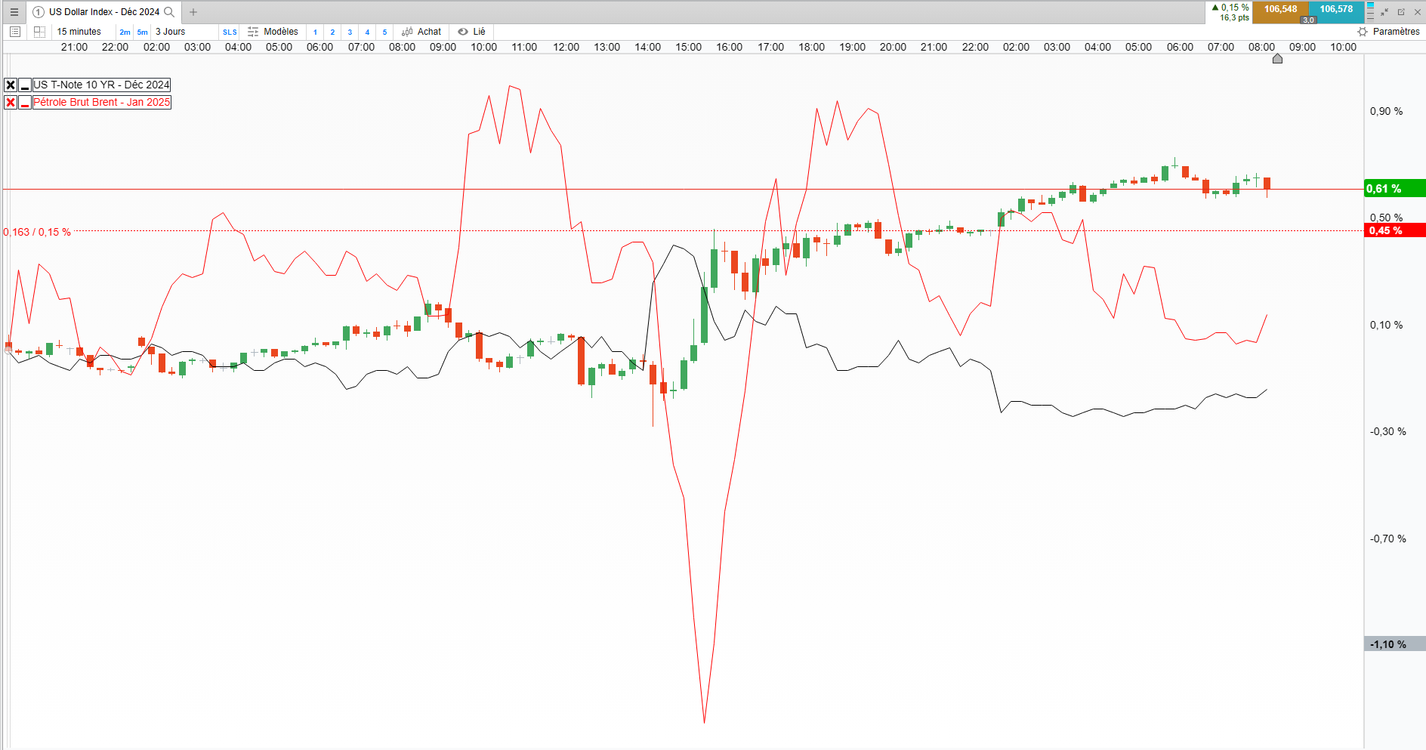Click the 0,10 % axis value
Image resolution: width=1426 pixels, height=750 pixels.
click(x=1387, y=325)
